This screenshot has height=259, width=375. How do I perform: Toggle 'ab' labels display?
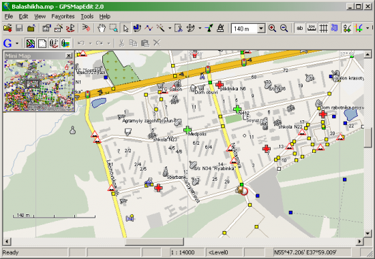coord(300,29)
